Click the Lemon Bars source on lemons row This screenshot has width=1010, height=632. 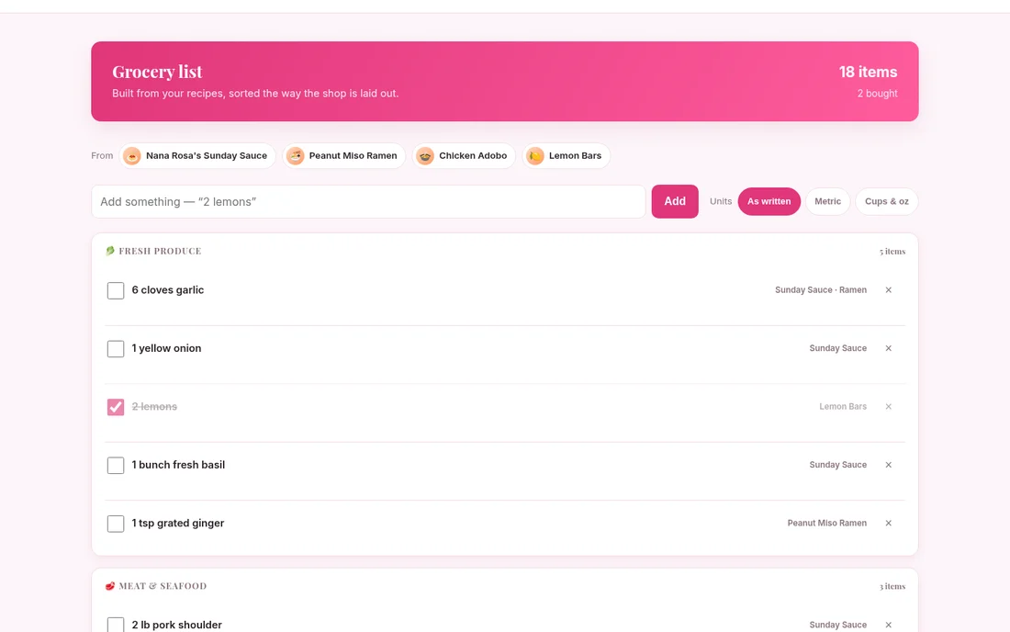click(843, 407)
